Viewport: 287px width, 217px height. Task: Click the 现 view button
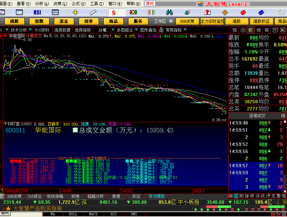[234, 30]
